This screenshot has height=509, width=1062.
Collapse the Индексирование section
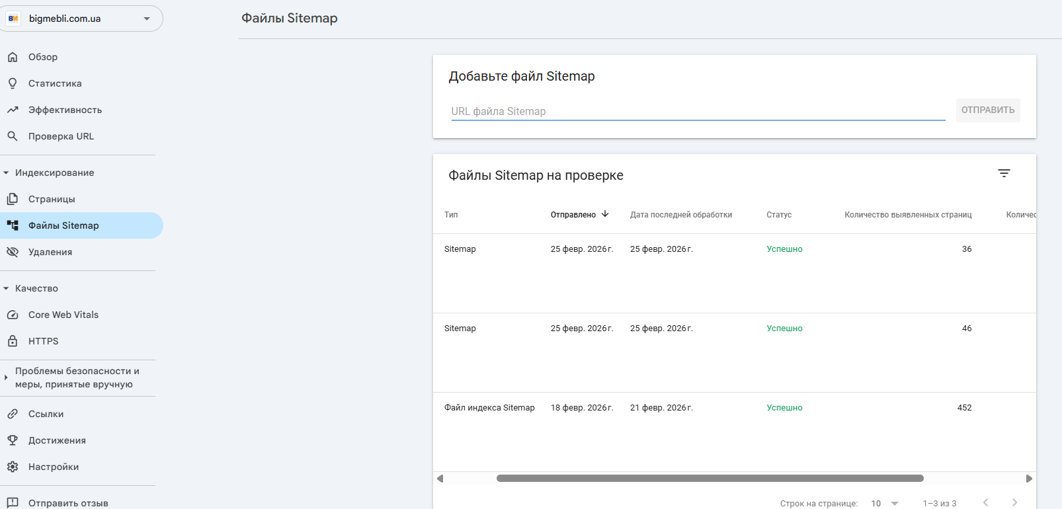[6, 173]
